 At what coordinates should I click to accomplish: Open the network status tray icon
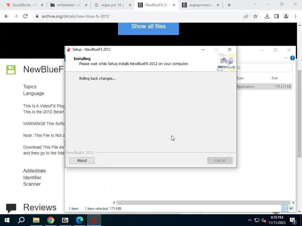(257, 220)
